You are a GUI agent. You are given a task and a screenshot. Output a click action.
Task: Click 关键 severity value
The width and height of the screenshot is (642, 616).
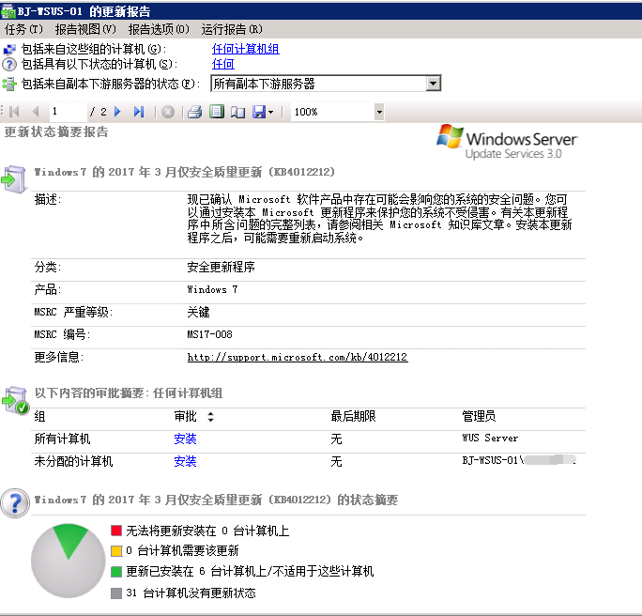tap(199, 312)
